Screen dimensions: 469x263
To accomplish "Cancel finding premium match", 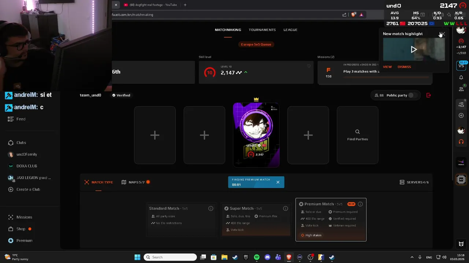I will click(278, 182).
